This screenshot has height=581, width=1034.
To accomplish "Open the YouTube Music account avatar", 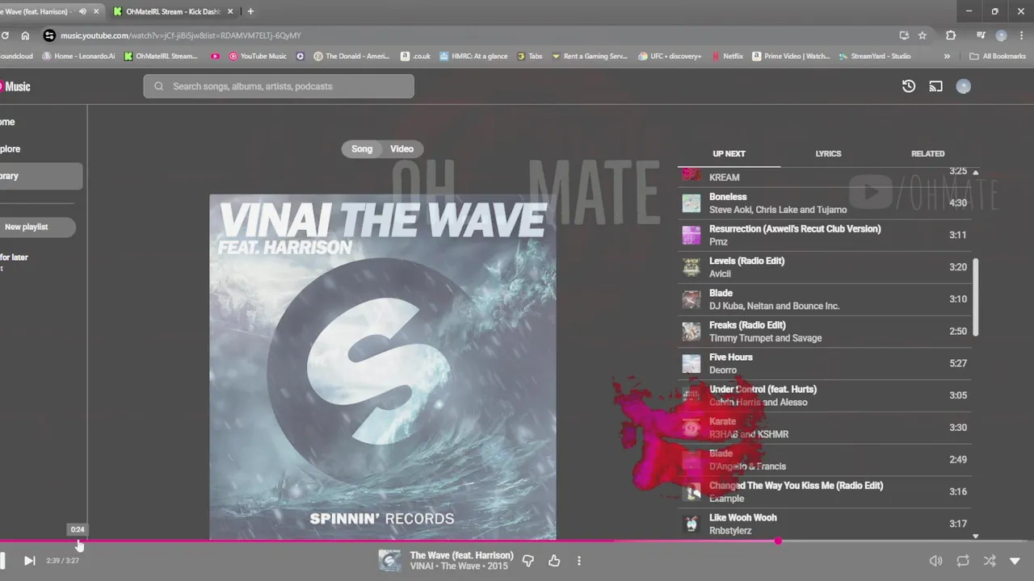I will click(x=963, y=86).
